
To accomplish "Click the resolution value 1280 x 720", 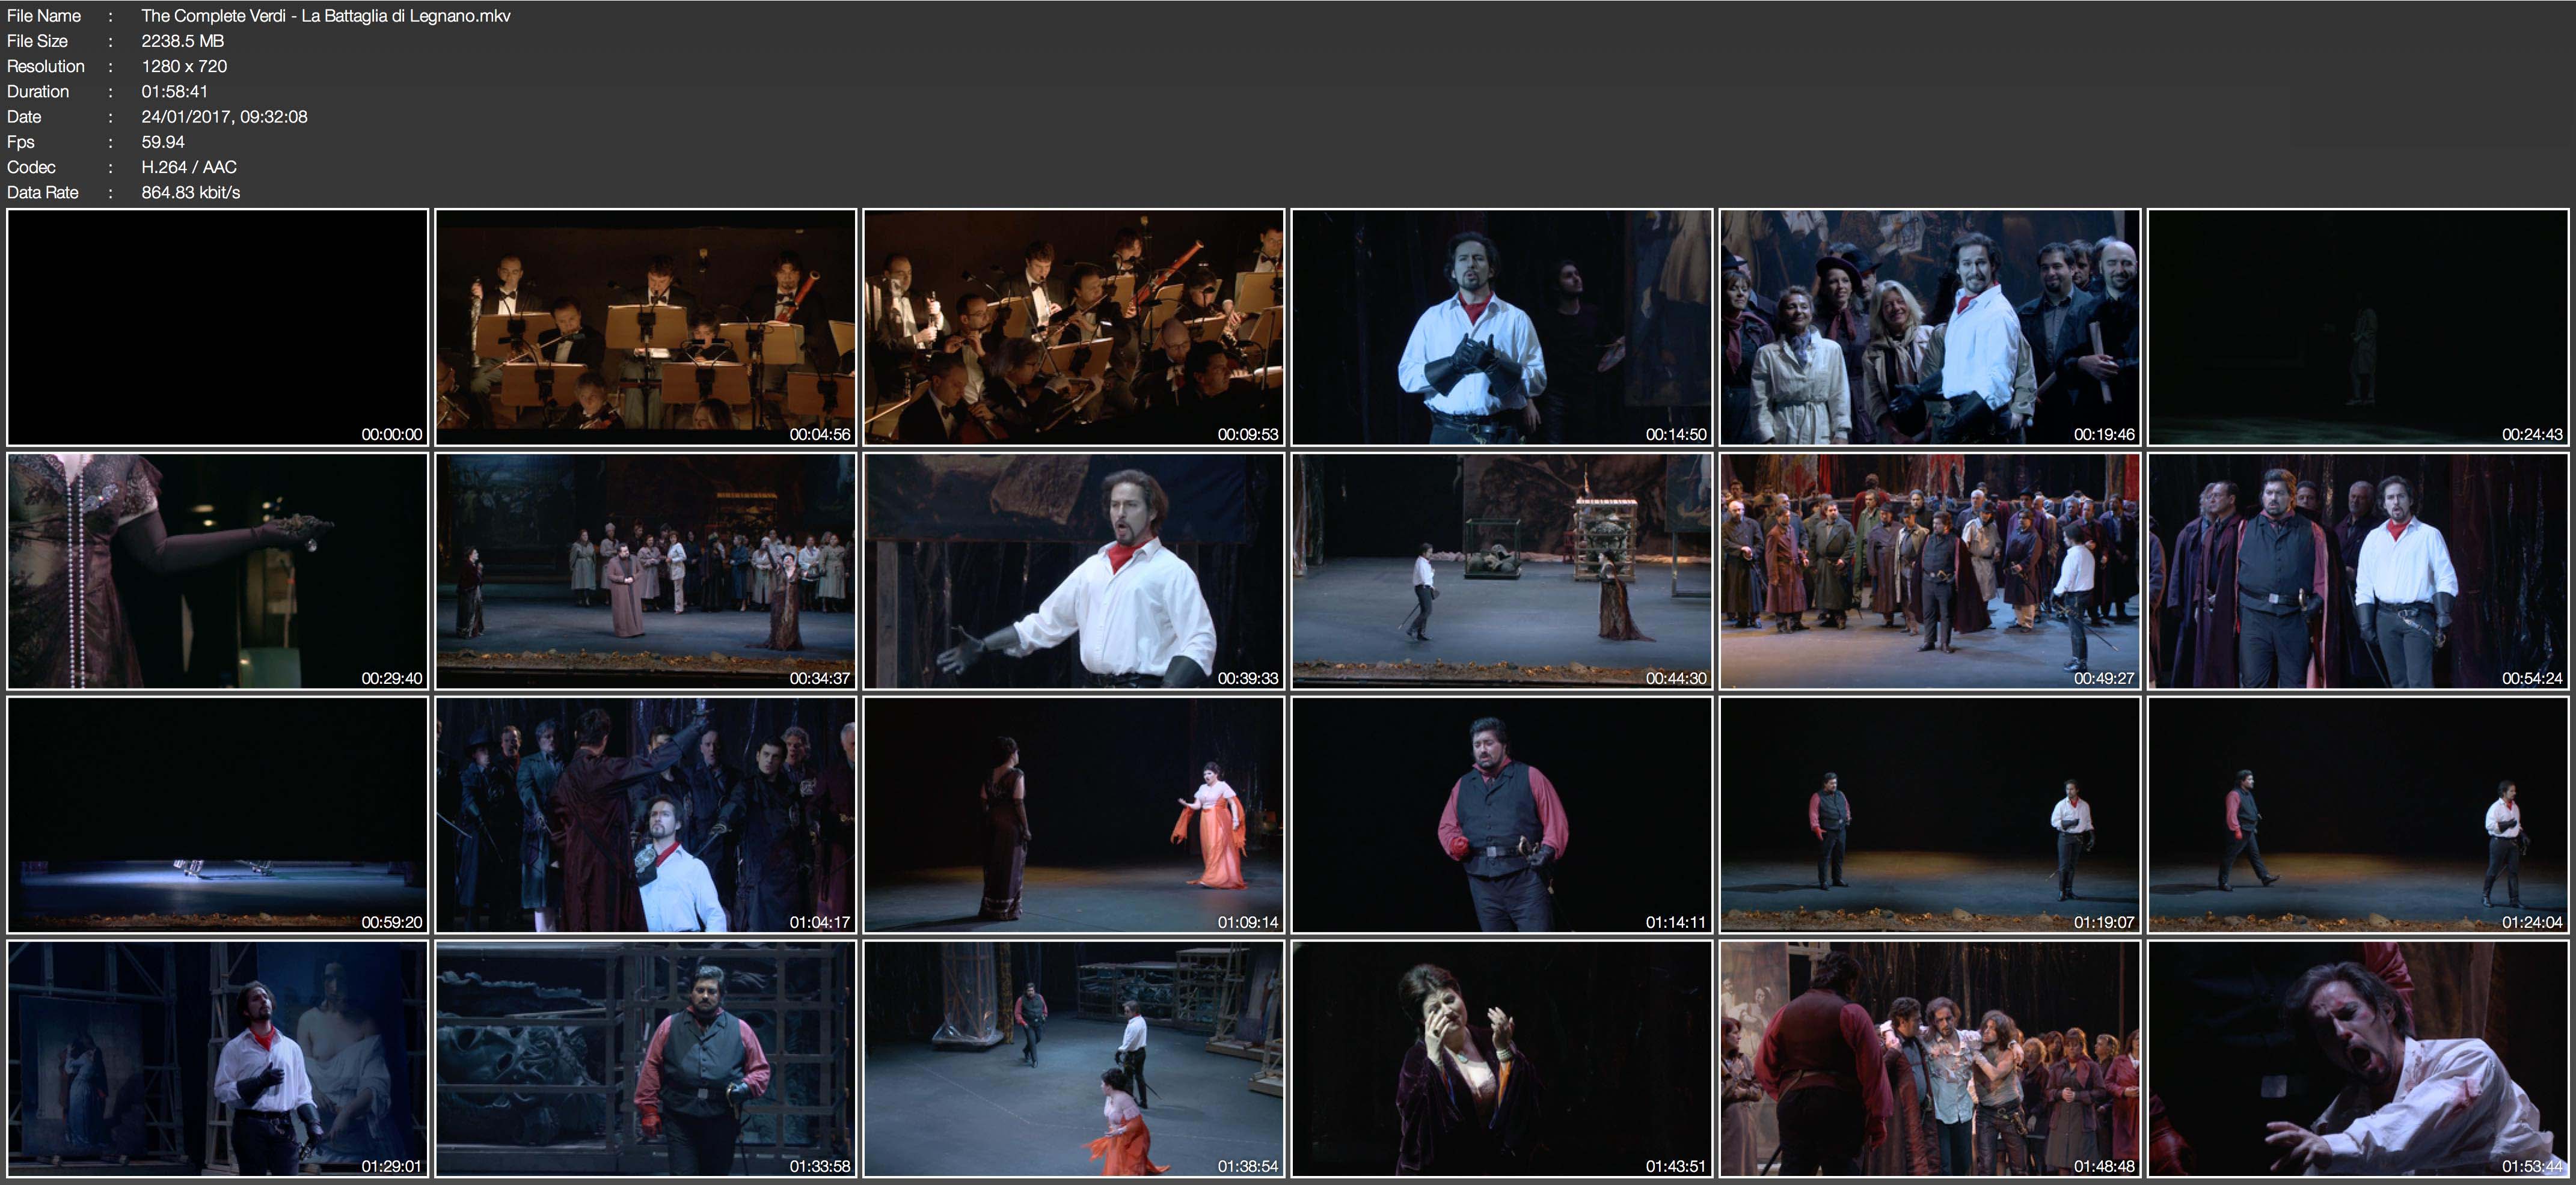I will [184, 66].
